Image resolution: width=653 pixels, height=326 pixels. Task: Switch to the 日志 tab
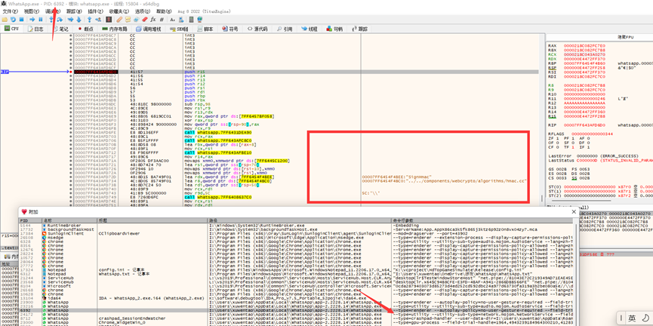click(35, 29)
